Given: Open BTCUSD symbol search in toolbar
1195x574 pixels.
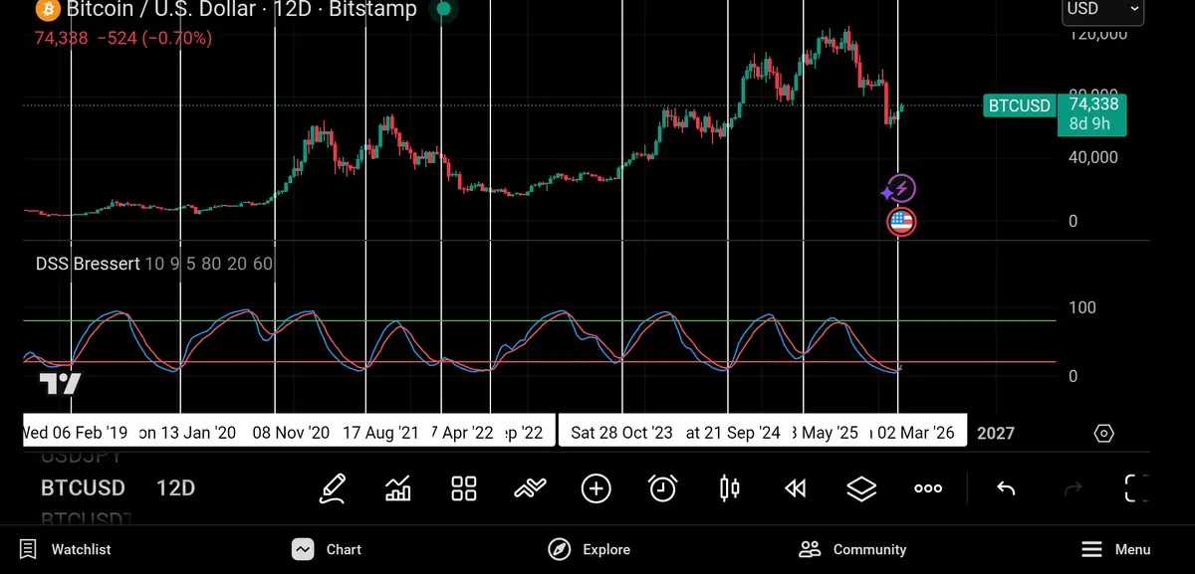Looking at the screenshot, I should point(83,488).
